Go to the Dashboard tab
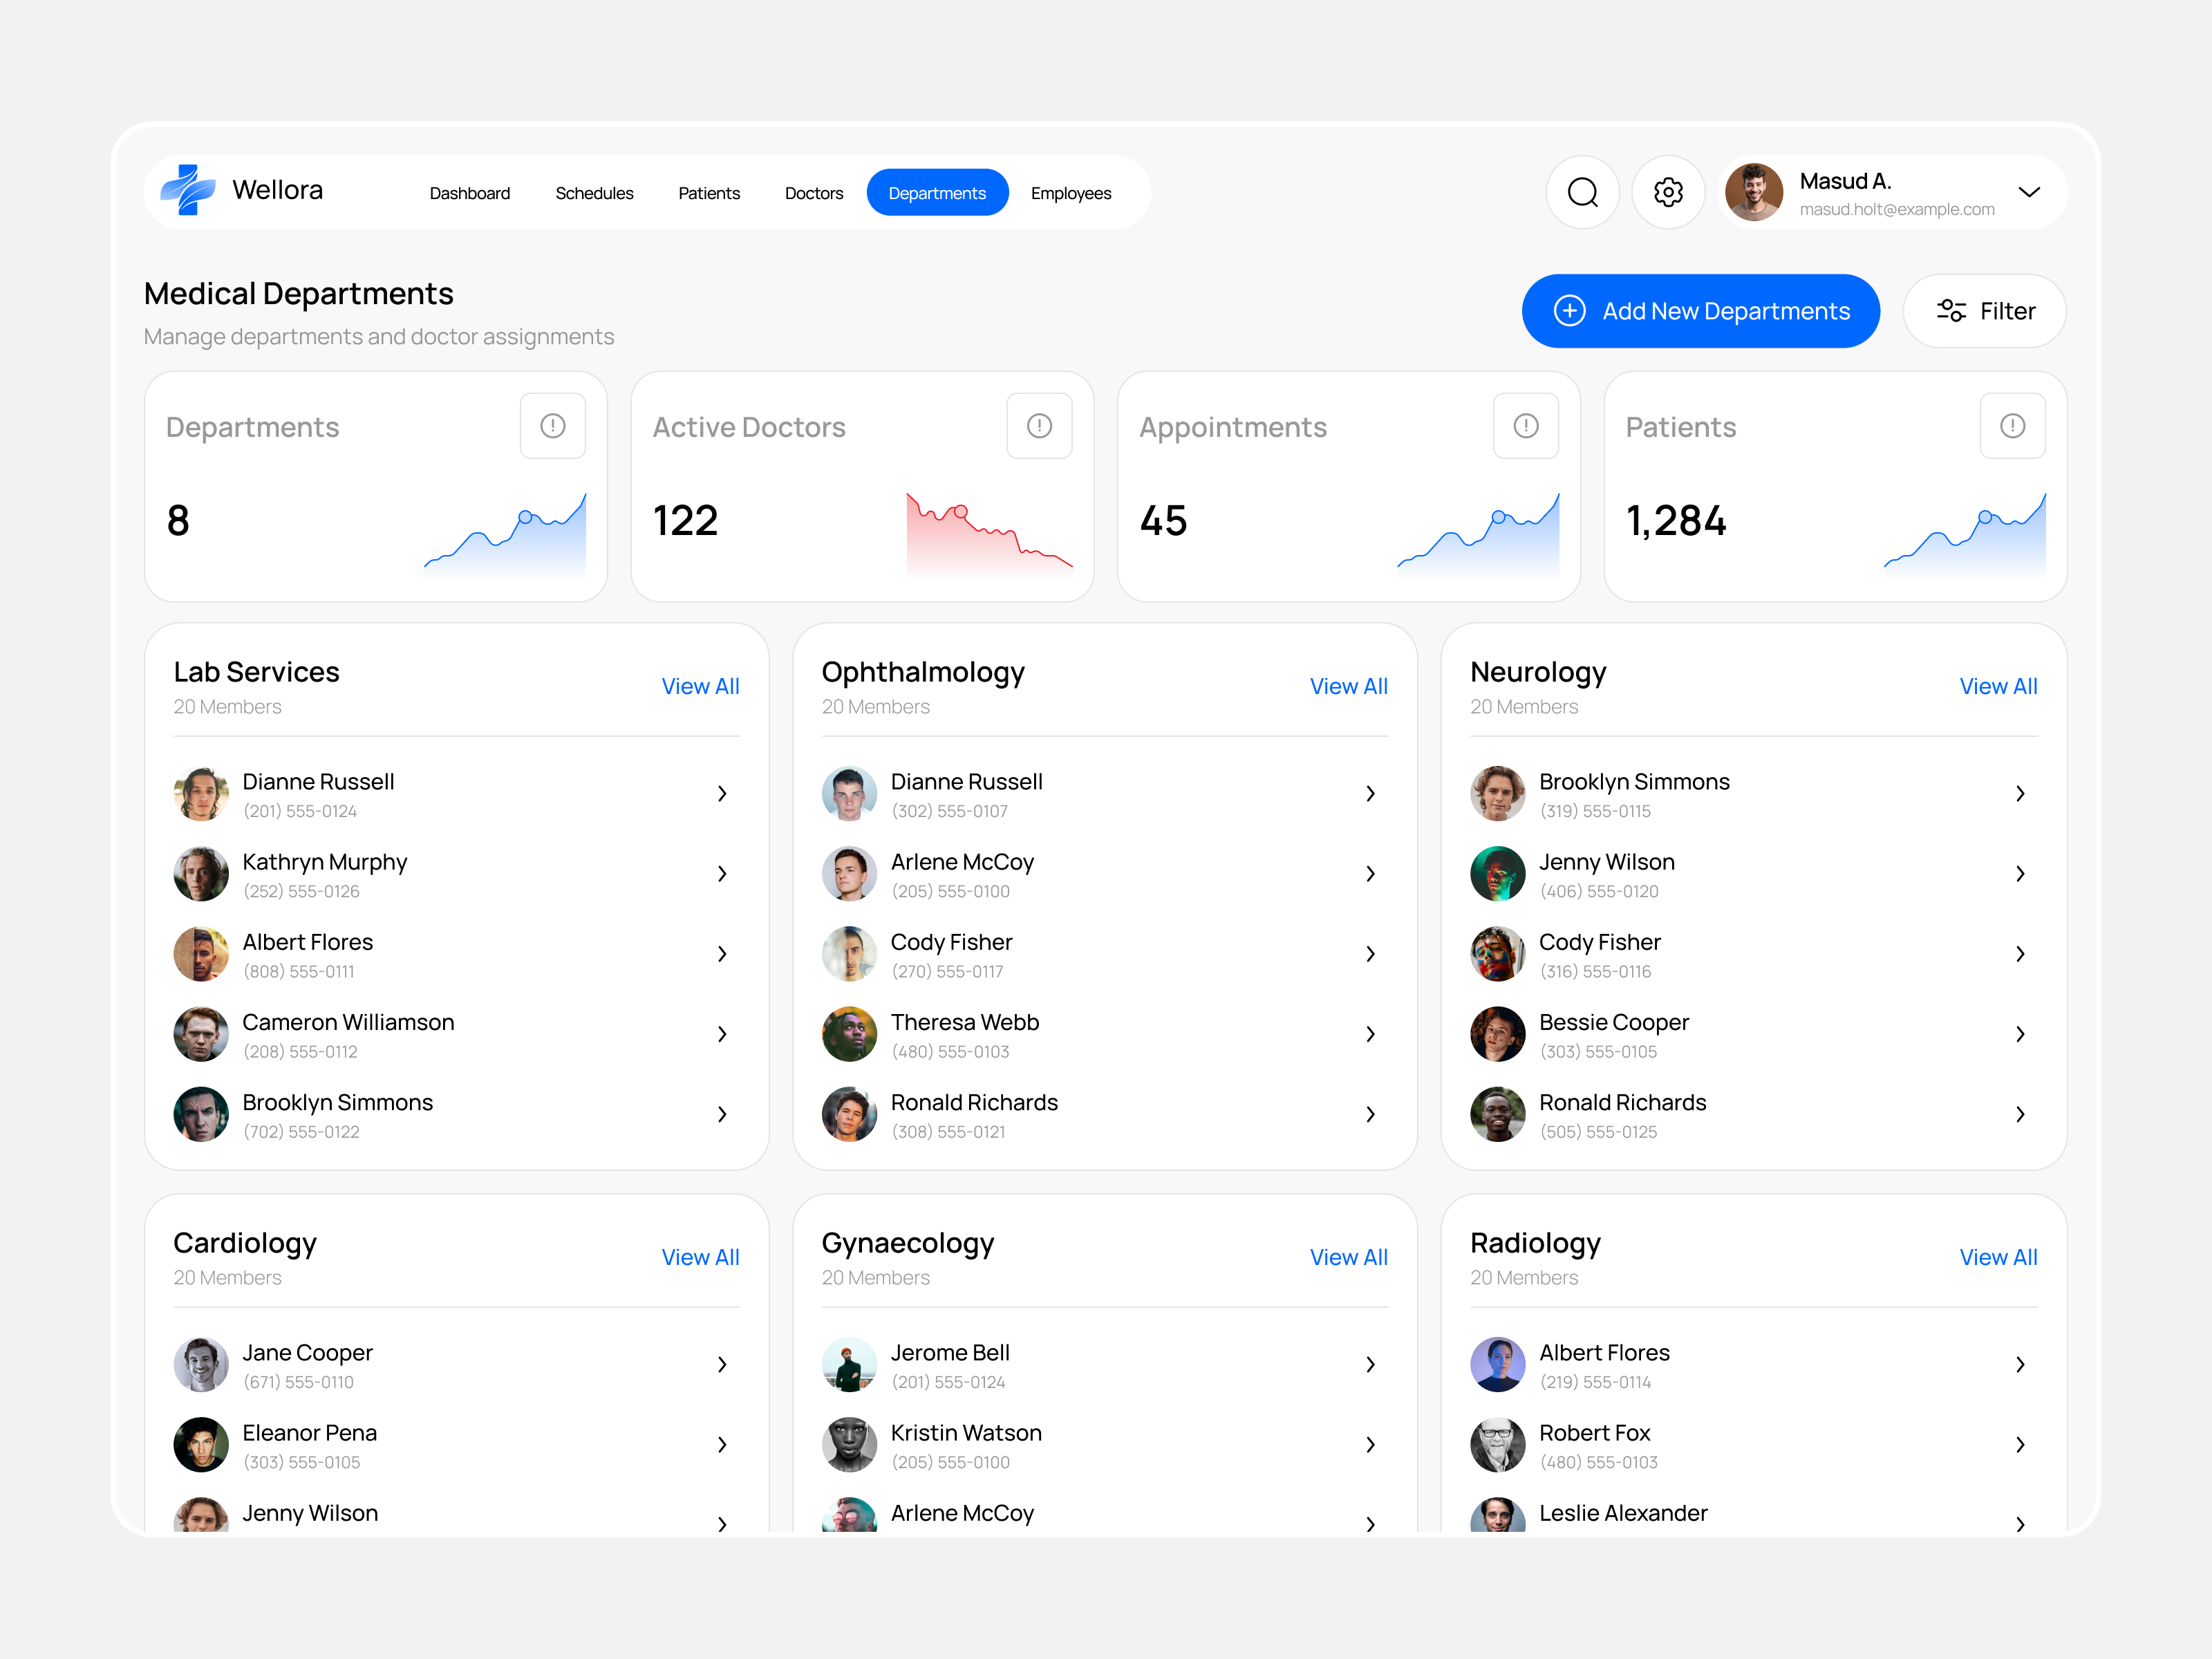The height and width of the screenshot is (1659, 2212). 470,193
